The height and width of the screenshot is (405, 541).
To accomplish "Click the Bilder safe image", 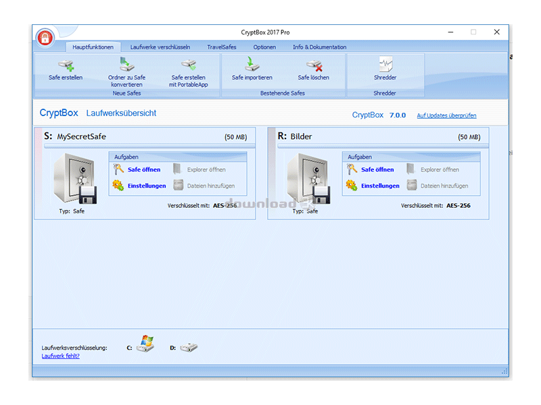I will (x=309, y=179).
